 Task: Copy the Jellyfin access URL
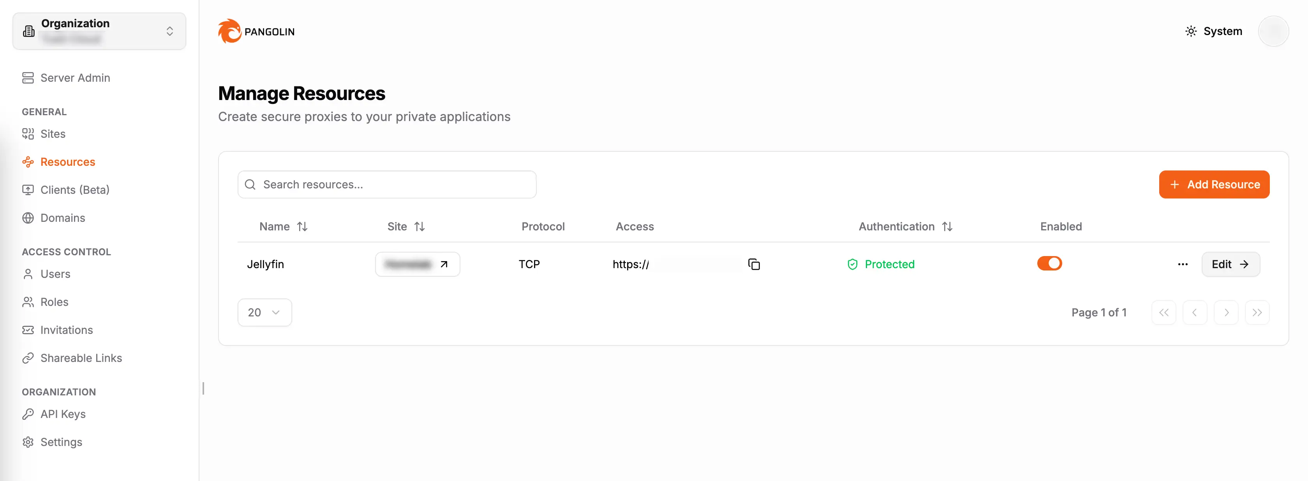pyautogui.click(x=753, y=264)
